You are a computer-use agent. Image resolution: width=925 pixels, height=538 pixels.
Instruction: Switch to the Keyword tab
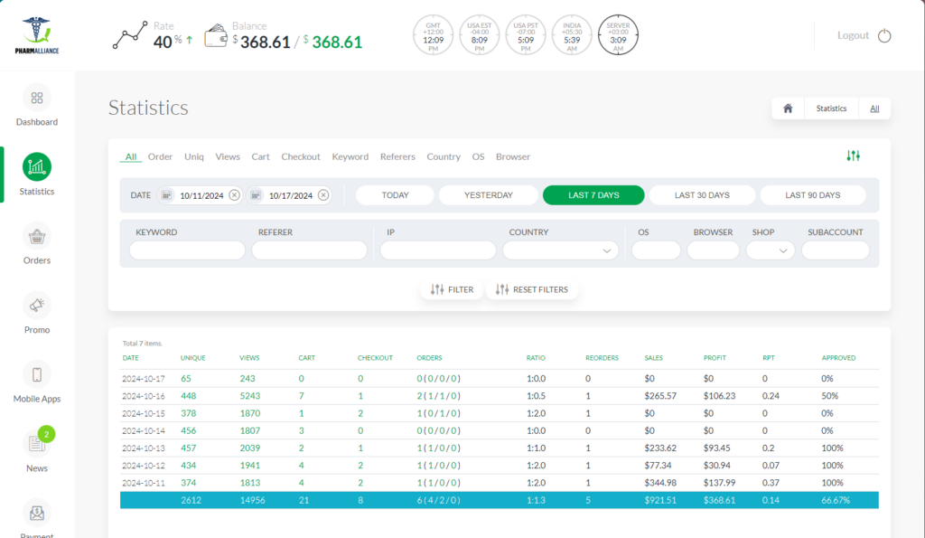click(x=350, y=156)
